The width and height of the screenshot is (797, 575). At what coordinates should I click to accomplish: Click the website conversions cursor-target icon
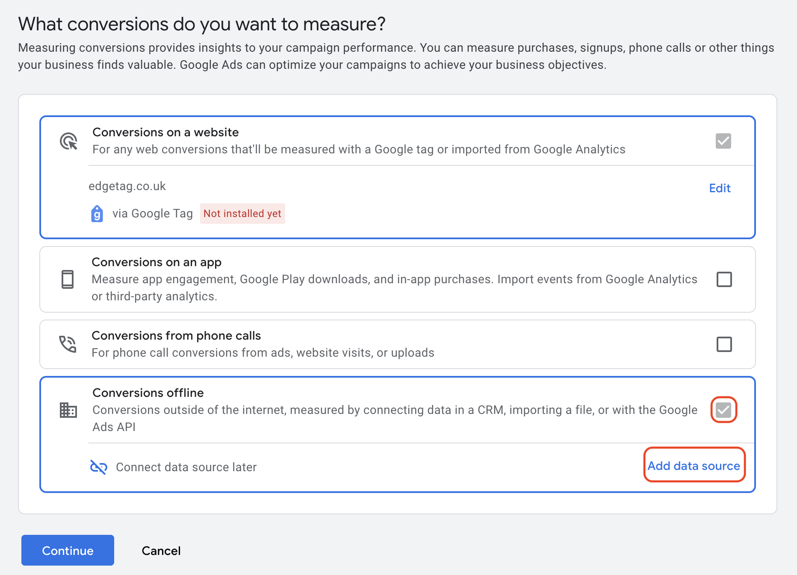click(68, 141)
